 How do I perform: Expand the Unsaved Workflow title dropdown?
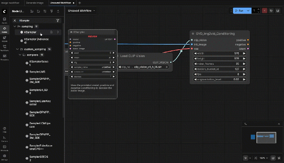tap(94, 11)
